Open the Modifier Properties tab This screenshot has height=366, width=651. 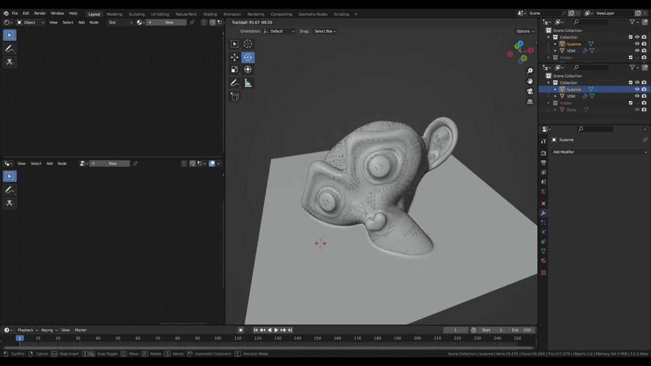pyautogui.click(x=543, y=212)
